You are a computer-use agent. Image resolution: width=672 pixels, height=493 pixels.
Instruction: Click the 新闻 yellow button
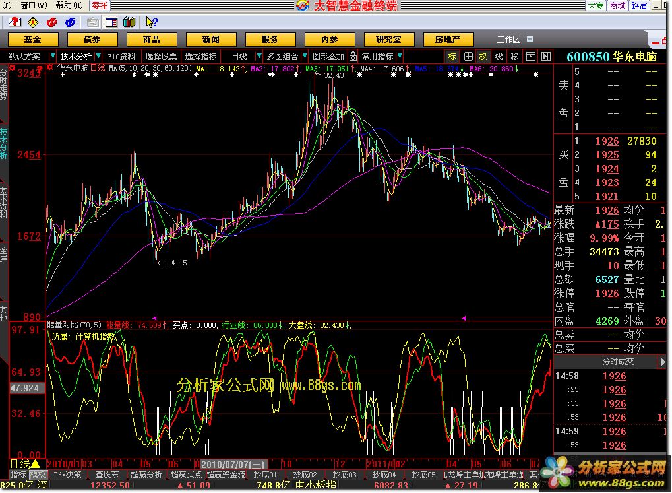211,39
